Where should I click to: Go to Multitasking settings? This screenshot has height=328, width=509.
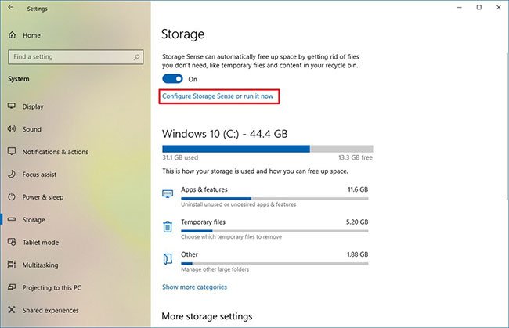point(44,265)
